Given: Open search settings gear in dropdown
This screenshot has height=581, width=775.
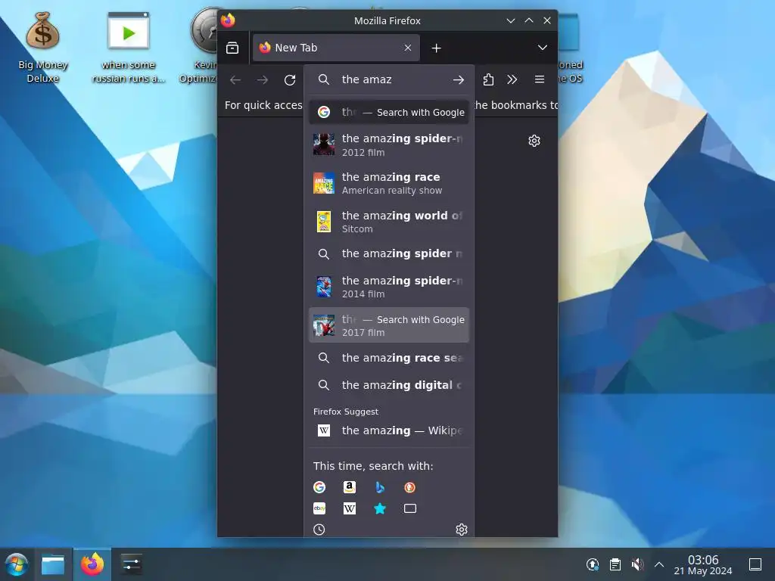Looking at the screenshot, I should [461, 530].
